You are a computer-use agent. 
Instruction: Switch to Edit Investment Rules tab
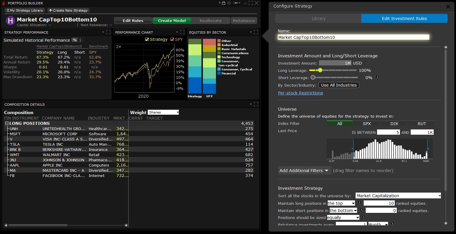[404, 19]
